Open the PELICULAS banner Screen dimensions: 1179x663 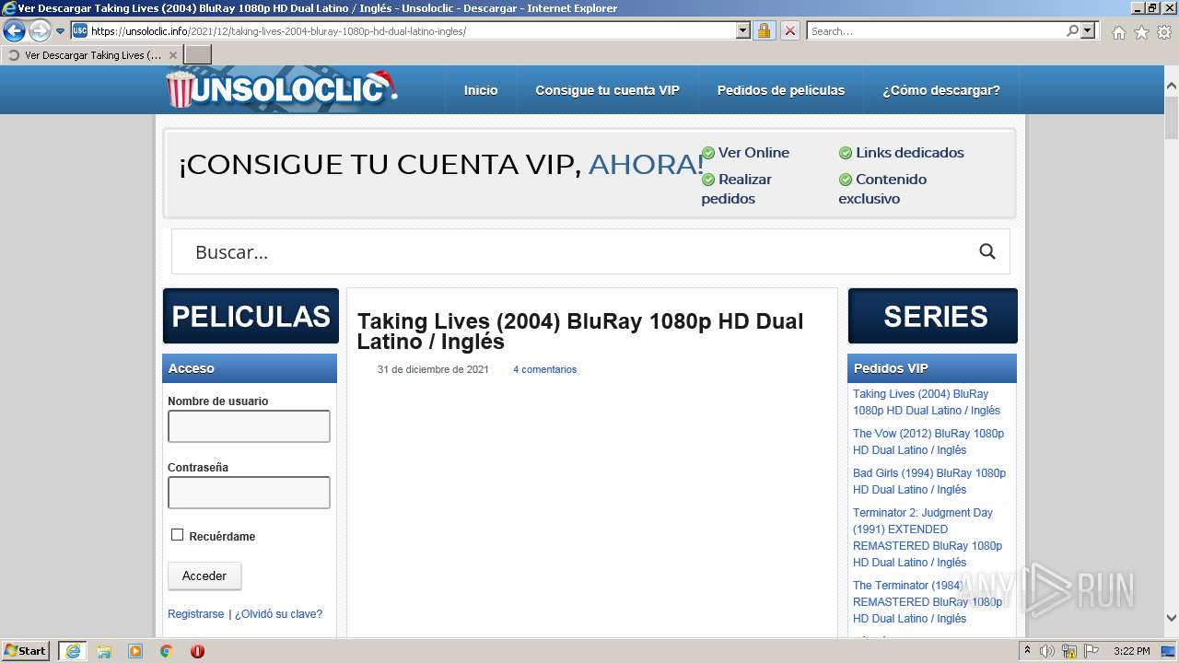(x=251, y=316)
